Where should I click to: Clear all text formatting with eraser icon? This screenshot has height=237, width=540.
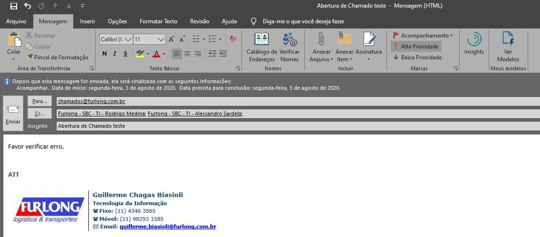point(233,39)
